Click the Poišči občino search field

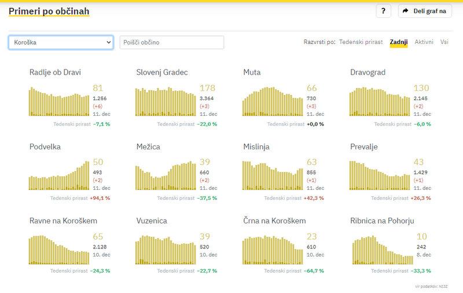(x=171, y=42)
